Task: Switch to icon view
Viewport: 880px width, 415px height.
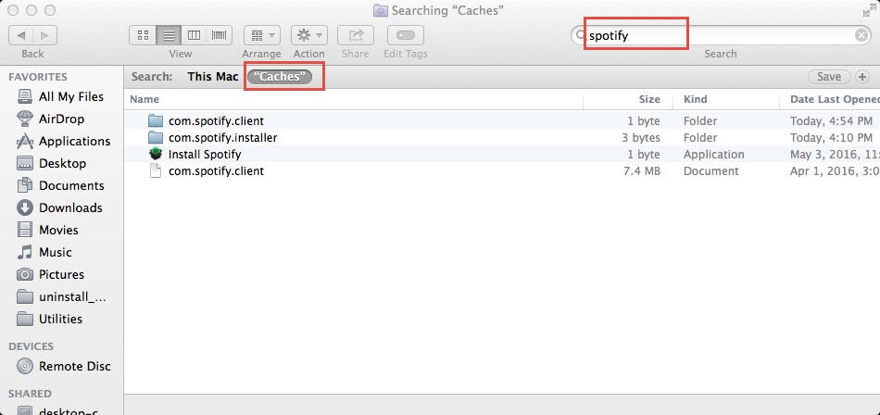Action: tap(143, 35)
